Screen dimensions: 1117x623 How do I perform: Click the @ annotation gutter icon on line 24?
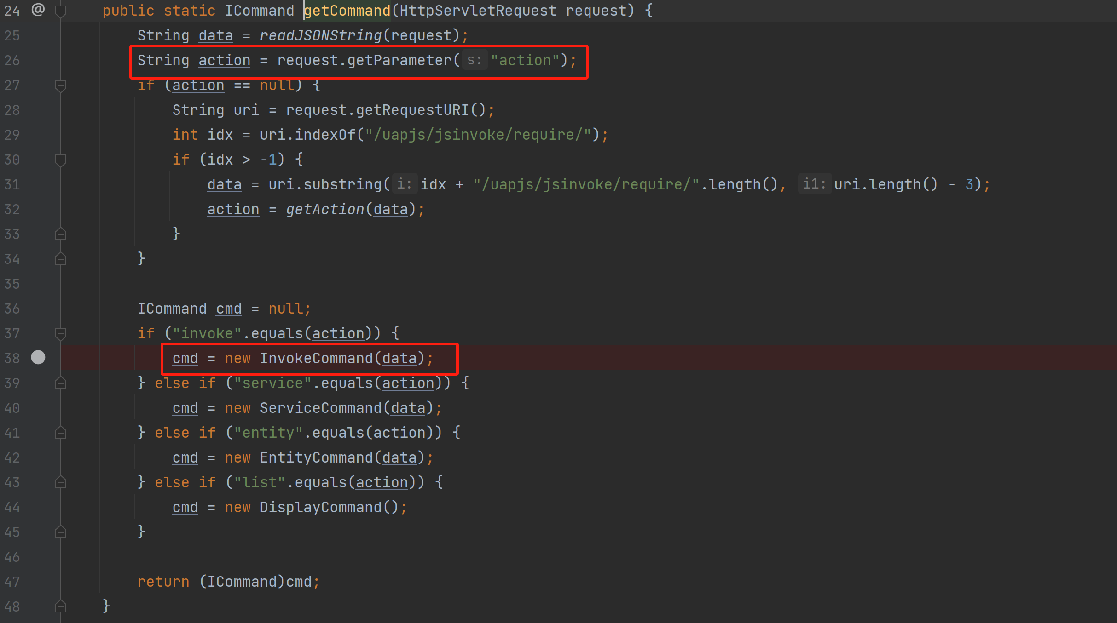[x=38, y=10]
